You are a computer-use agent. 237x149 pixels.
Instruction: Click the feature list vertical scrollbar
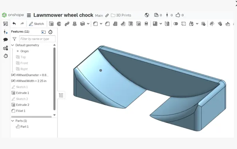(55, 79)
